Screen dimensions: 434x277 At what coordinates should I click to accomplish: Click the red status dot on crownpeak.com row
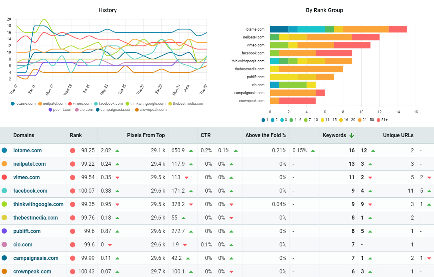[73, 271]
